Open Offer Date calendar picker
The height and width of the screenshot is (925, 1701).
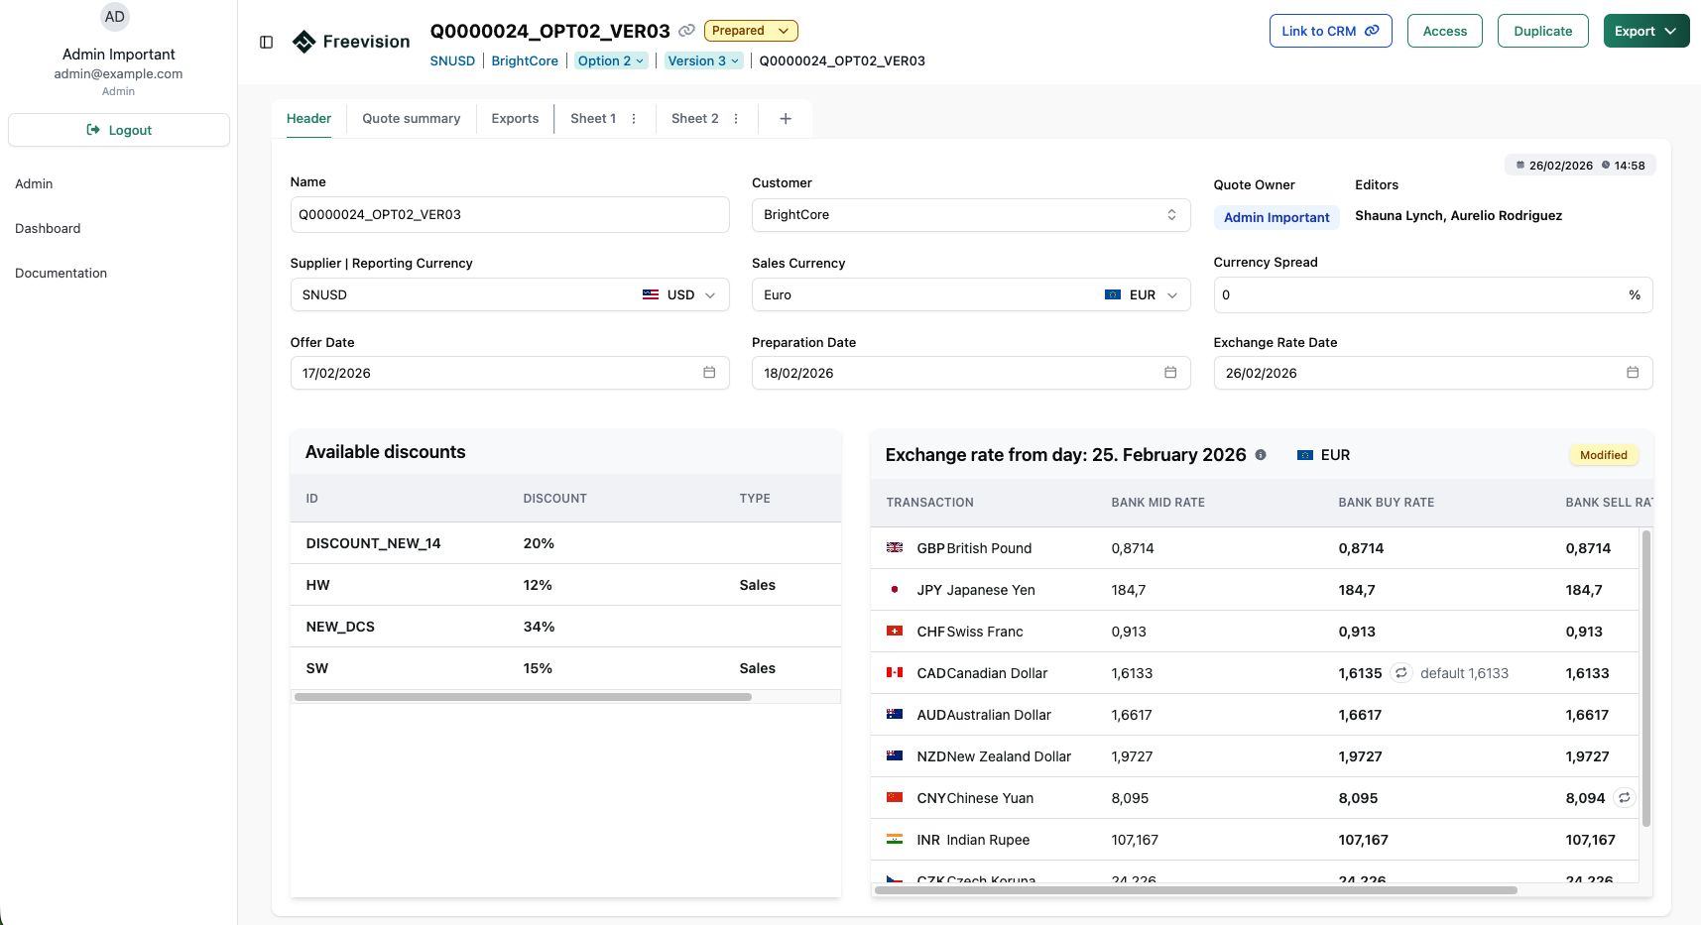709,373
